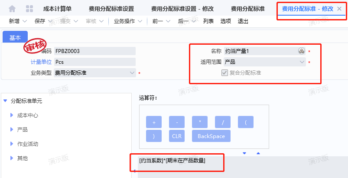The image size is (348, 178).
Task: Click the BackSpace button
Action: click(211, 136)
